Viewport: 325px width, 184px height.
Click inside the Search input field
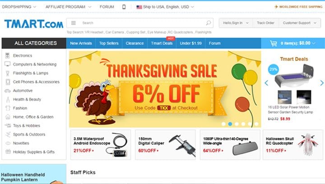141,23
